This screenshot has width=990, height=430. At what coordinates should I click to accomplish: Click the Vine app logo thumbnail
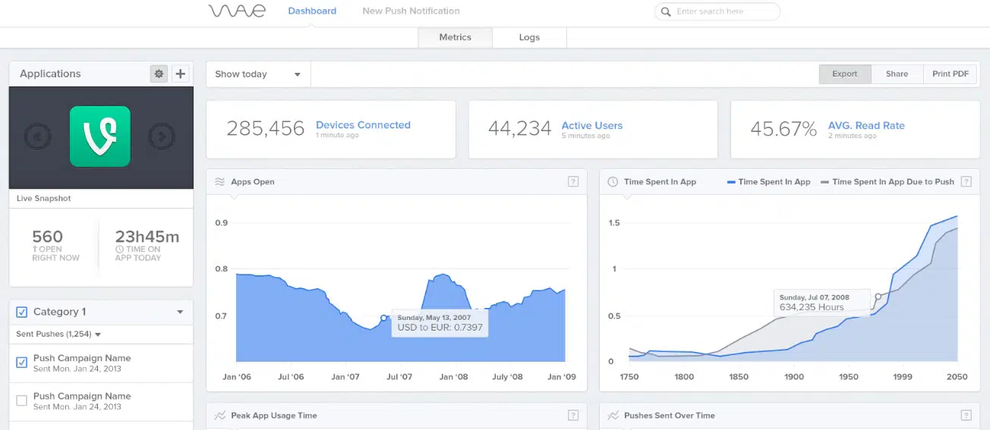[100, 137]
